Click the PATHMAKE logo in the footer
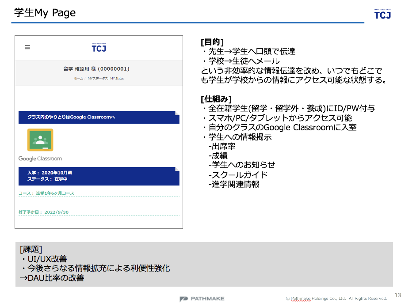The image size is (405, 303). tap(202, 299)
